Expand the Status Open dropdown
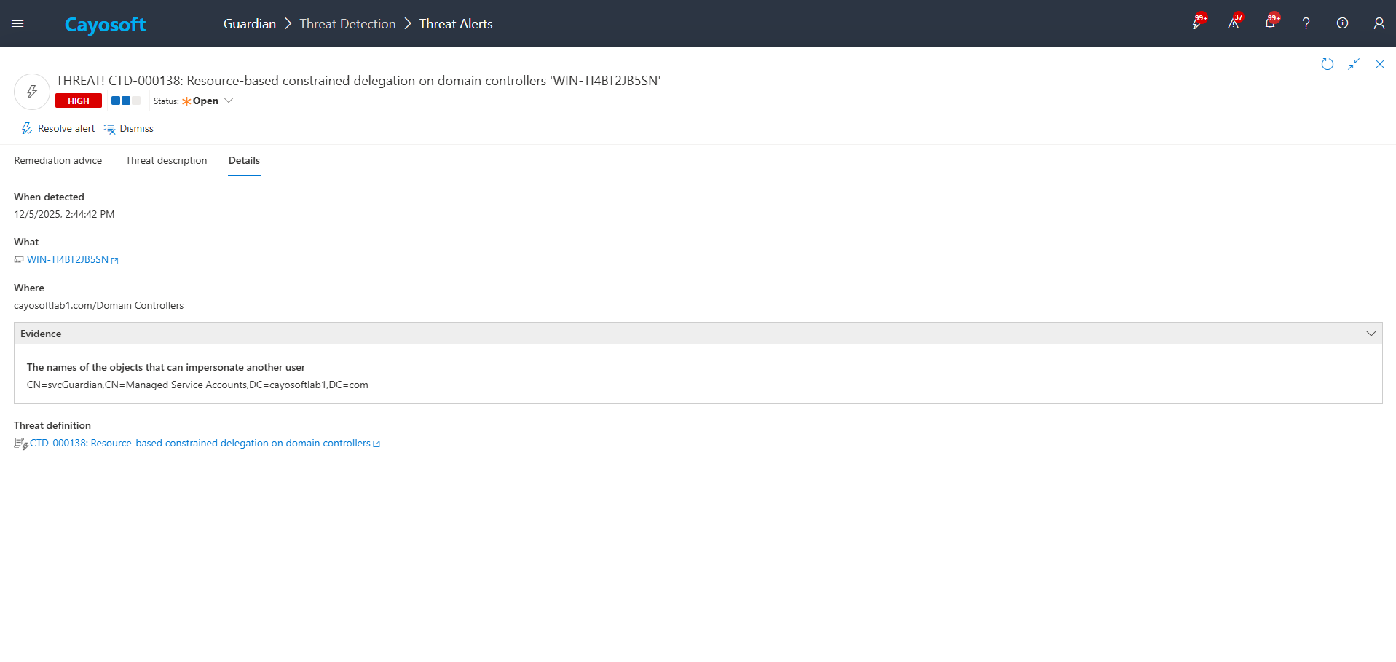 (229, 101)
